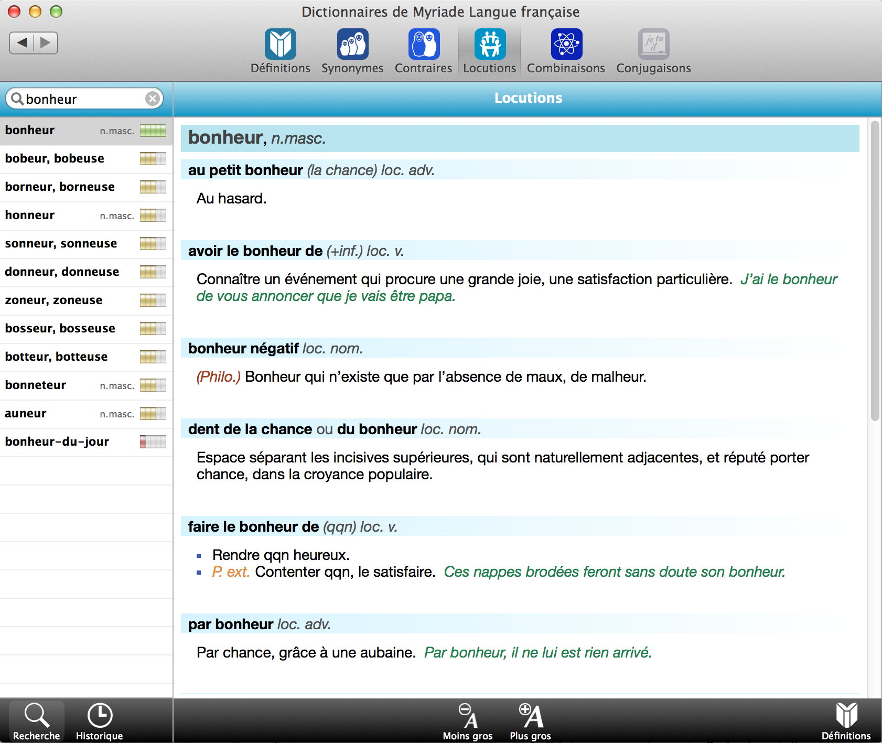The width and height of the screenshot is (882, 743).
Task: Click the (Philo.) domain label
Action: point(219,377)
